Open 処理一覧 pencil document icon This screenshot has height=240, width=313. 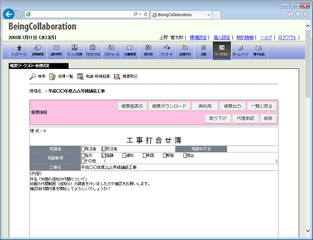point(53,76)
